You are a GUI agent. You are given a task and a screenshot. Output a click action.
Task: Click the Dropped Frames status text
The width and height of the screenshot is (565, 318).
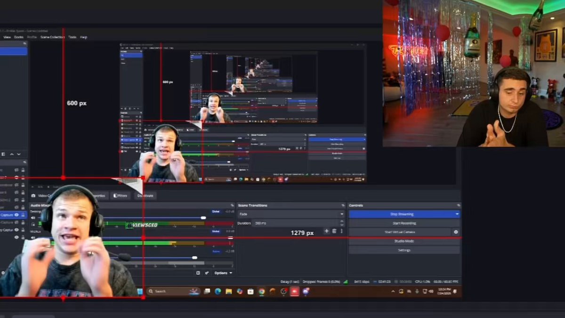click(321, 282)
